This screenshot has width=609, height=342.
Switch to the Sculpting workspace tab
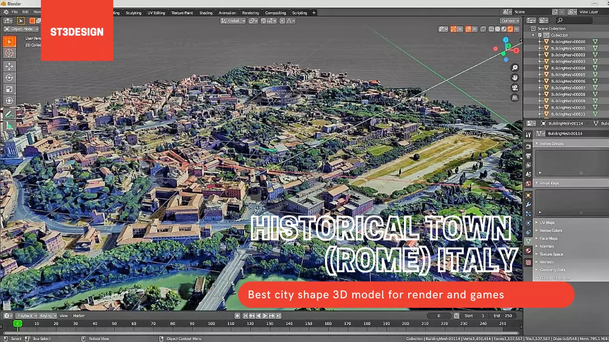point(133,13)
